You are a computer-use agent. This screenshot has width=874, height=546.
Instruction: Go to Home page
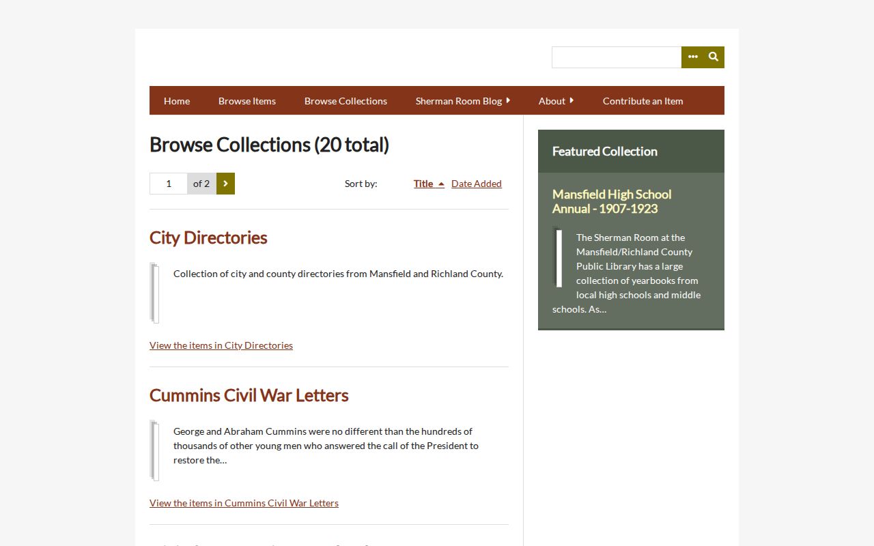(x=177, y=101)
